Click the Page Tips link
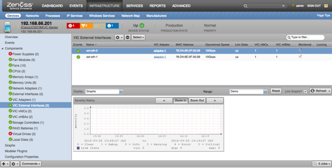 click(323, 15)
